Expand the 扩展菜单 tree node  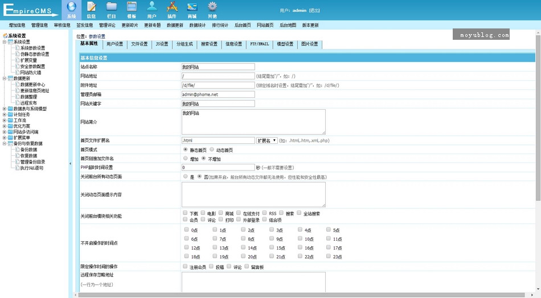coord(5,138)
